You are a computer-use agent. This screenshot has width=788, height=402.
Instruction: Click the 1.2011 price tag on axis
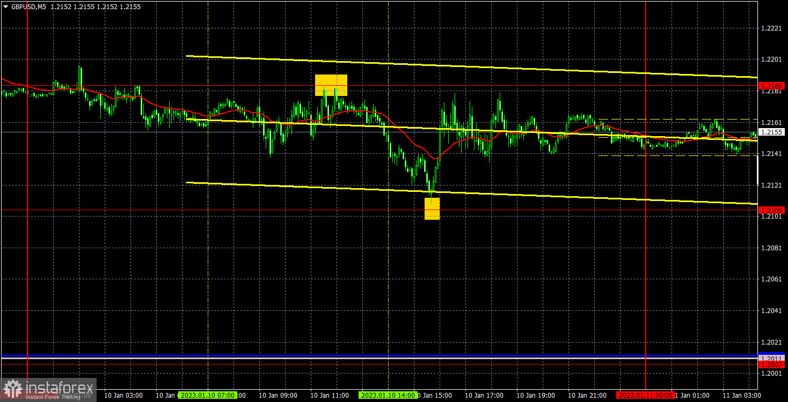coord(772,358)
